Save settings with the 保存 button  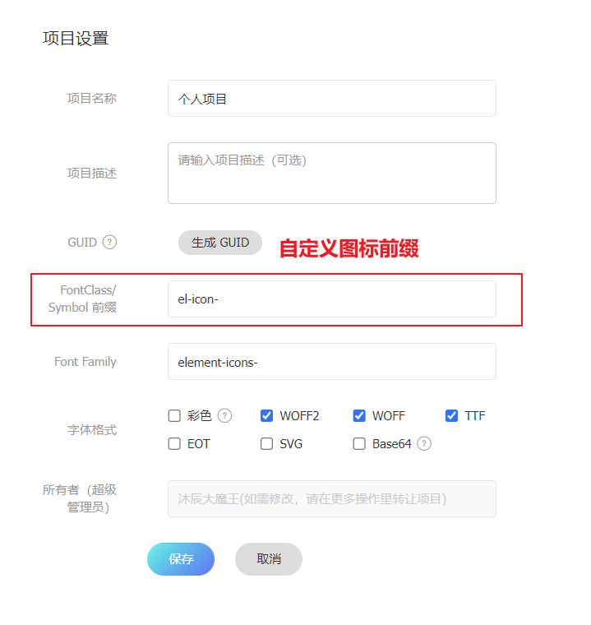point(181,559)
